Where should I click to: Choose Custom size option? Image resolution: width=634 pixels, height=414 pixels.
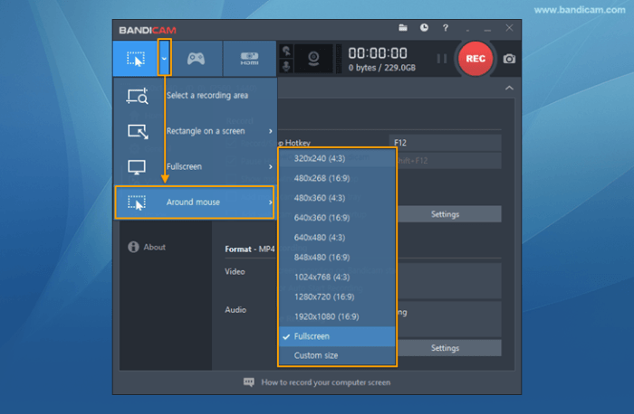(337, 355)
